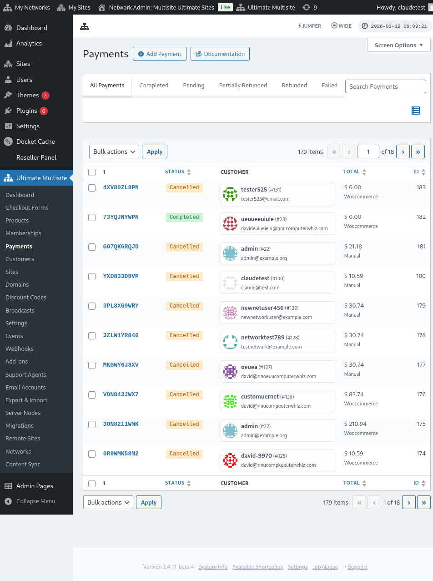This screenshot has height=581, width=433.
Task: Toggle the Wide layout mode
Action: (x=342, y=26)
